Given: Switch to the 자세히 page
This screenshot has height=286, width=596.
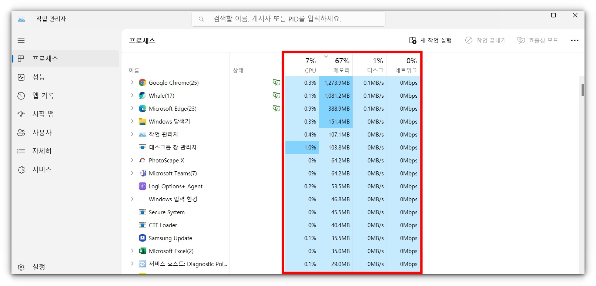Looking at the screenshot, I should tap(66, 151).
